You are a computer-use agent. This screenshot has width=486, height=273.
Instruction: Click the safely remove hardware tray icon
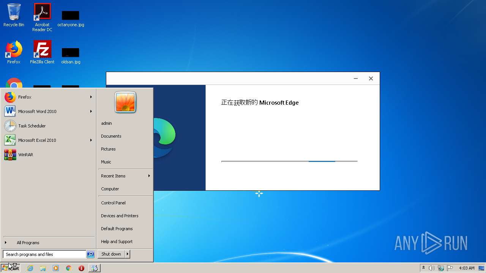[441, 268]
